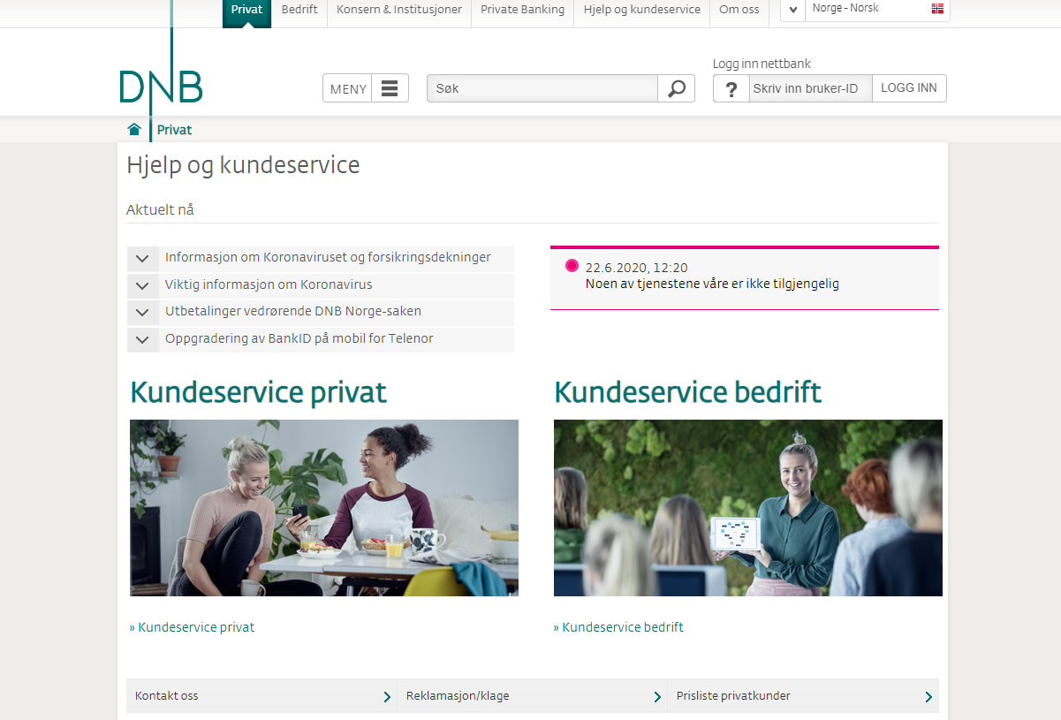1061x720 pixels.
Task: Open the MENY hamburger menu
Action: [366, 88]
